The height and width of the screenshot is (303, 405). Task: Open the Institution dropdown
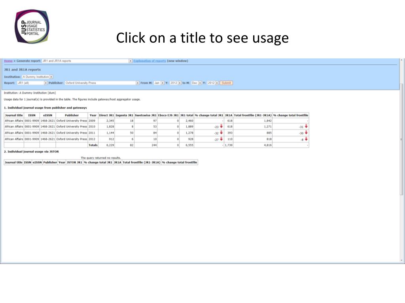point(38,77)
